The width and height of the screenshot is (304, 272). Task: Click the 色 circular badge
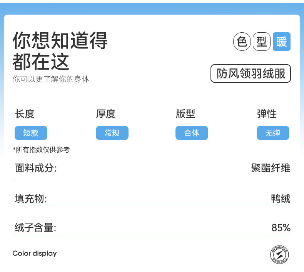pos(242,42)
